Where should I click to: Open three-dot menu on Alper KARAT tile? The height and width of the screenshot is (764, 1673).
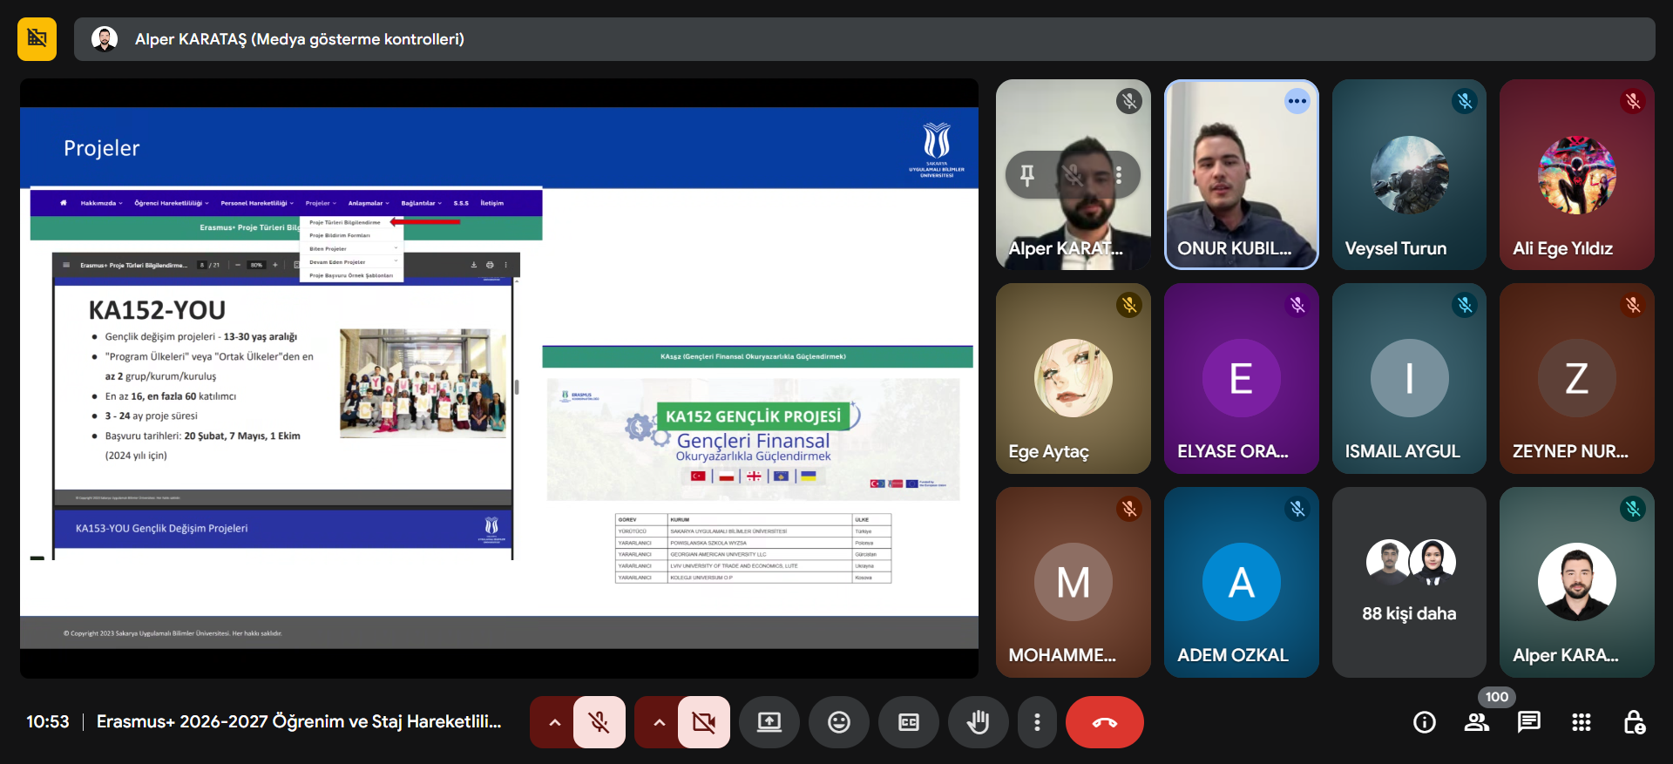[1119, 175]
